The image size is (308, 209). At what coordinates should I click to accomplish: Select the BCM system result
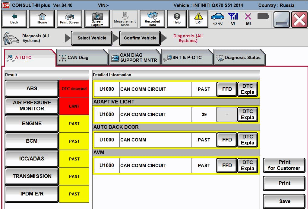tap(32, 141)
